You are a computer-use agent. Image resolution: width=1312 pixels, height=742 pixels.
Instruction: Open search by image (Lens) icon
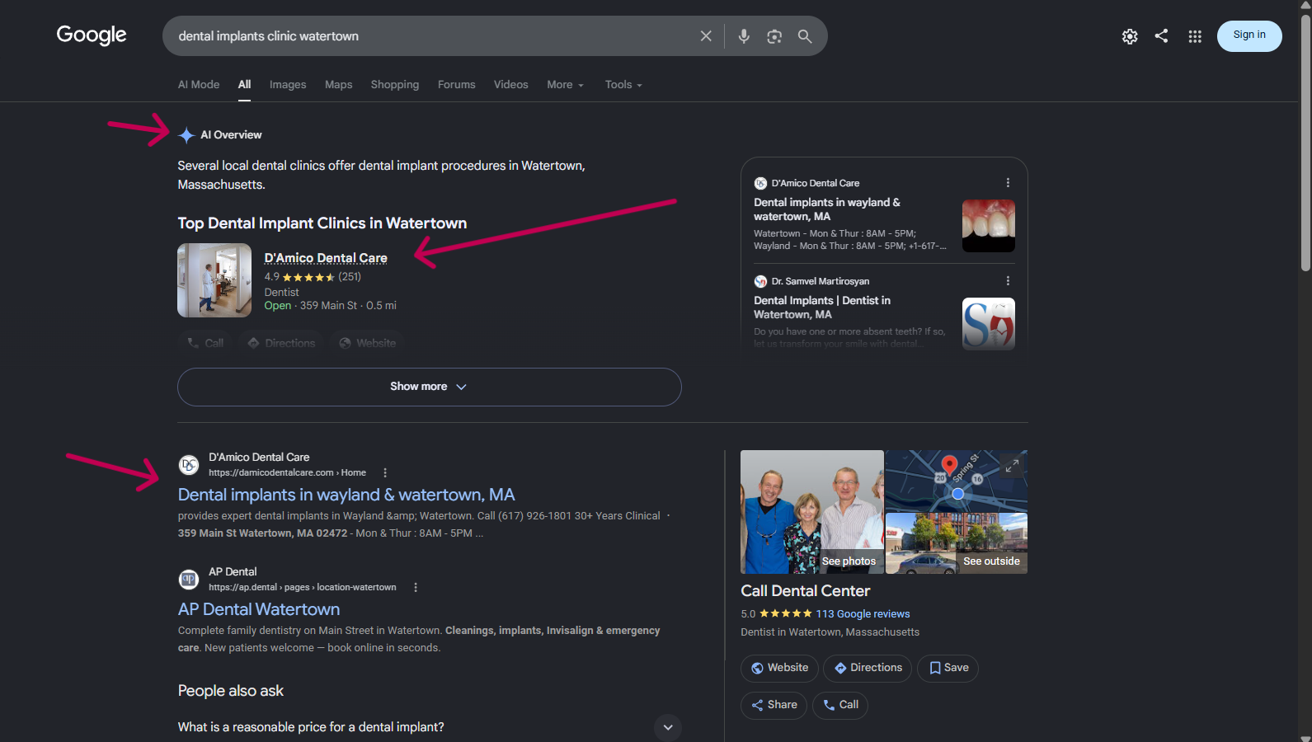pos(774,36)
